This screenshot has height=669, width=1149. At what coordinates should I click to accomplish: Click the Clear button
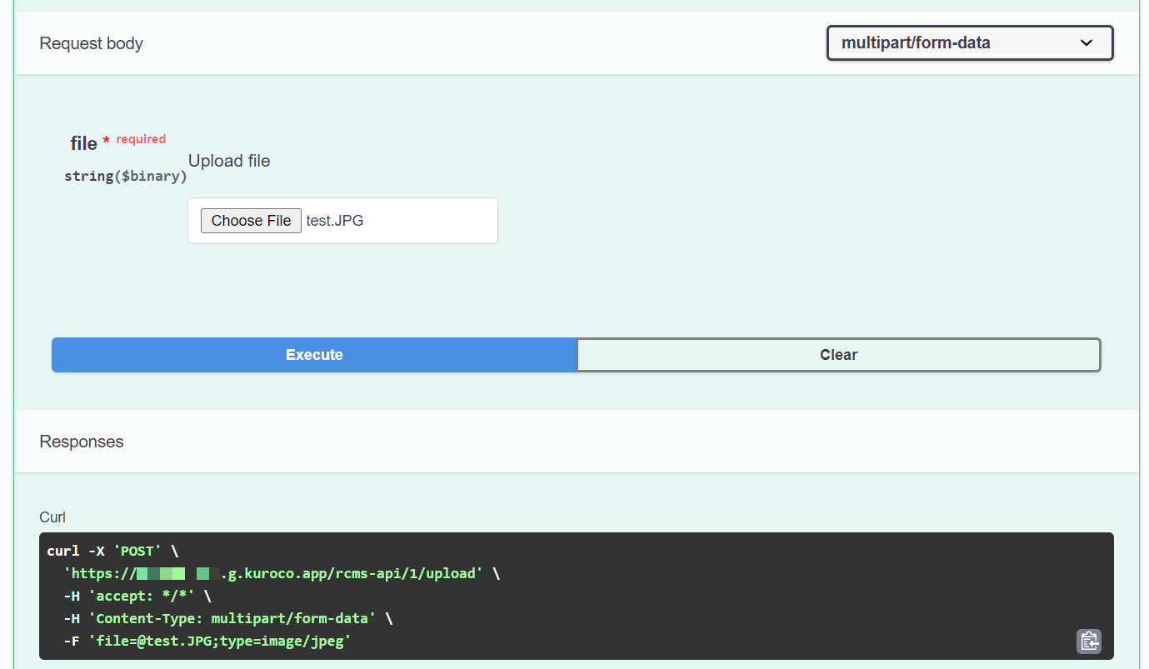(838, 355)
